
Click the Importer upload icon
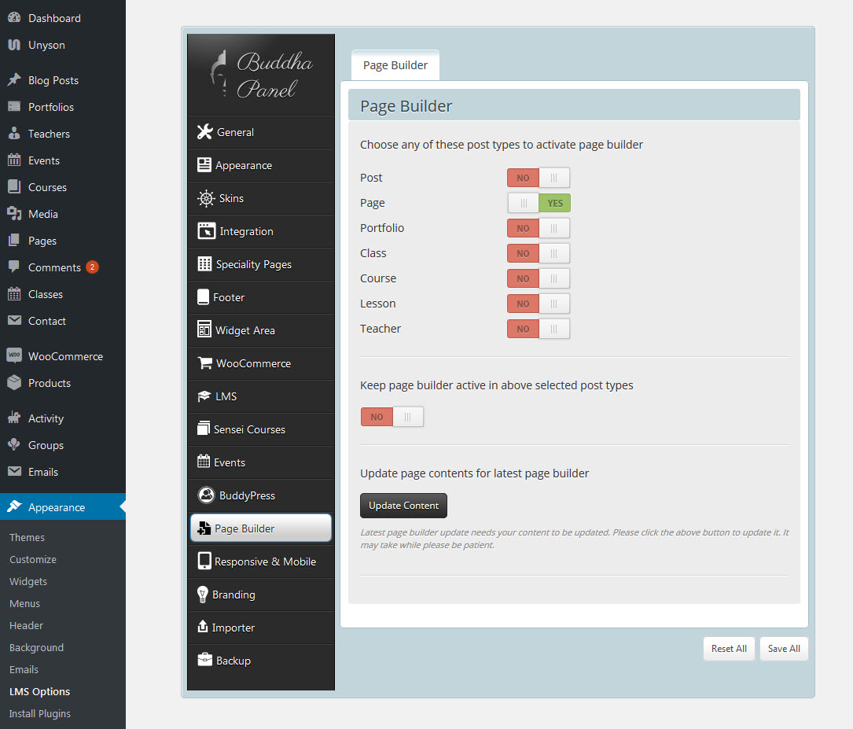click(x=203, y=628)
